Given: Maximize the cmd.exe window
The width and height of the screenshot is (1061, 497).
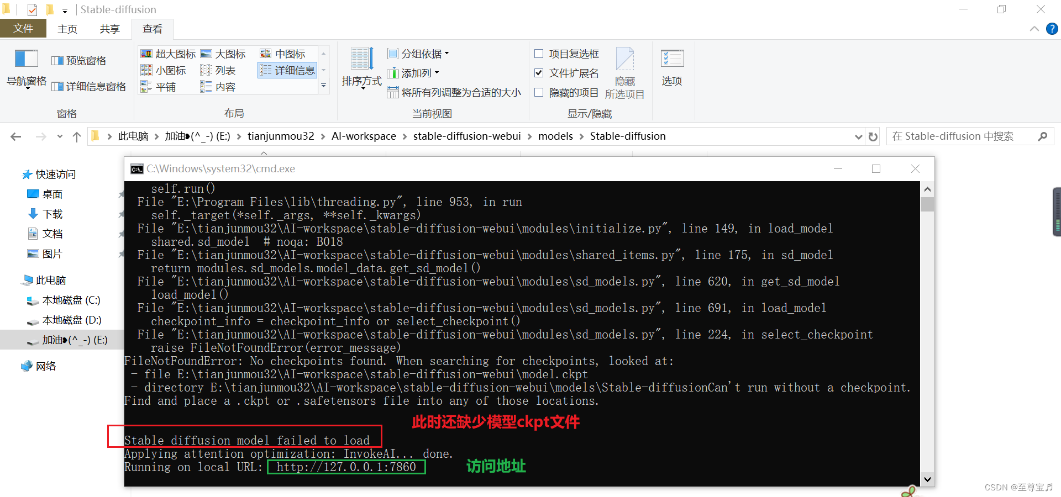Looking at the screenshot, I should 876,169.
